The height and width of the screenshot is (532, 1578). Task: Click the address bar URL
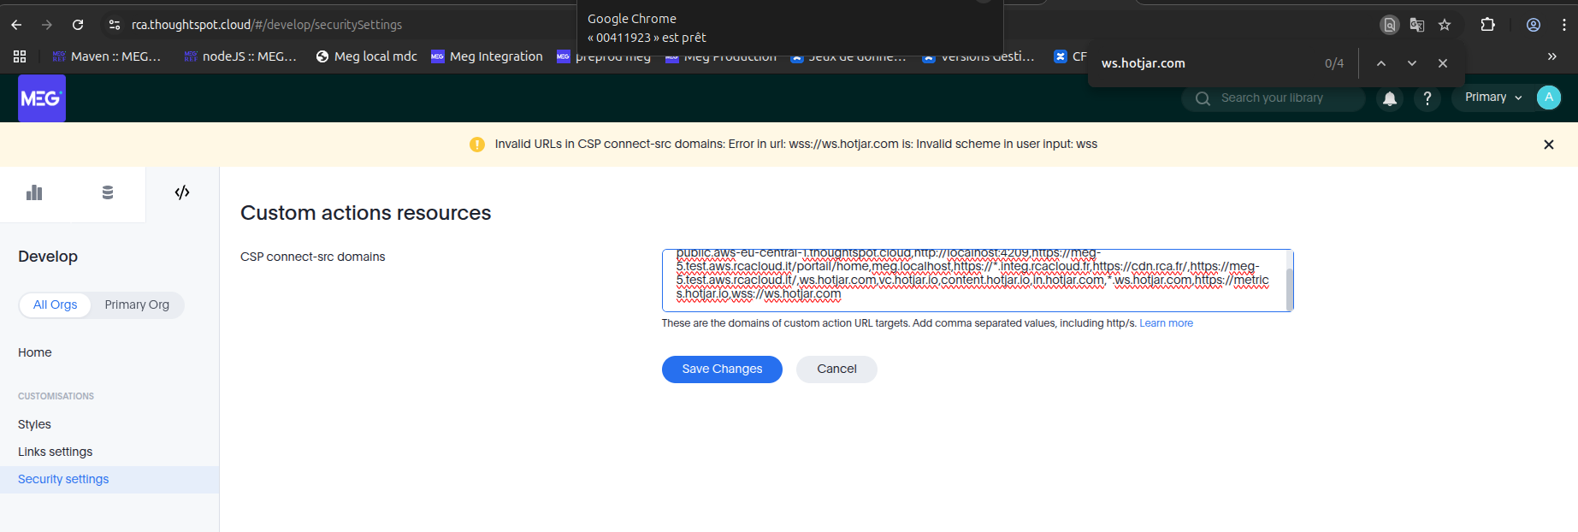(x=267, y=25)
